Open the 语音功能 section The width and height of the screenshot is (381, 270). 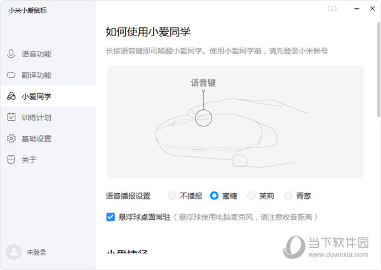[x=48, y=54]
